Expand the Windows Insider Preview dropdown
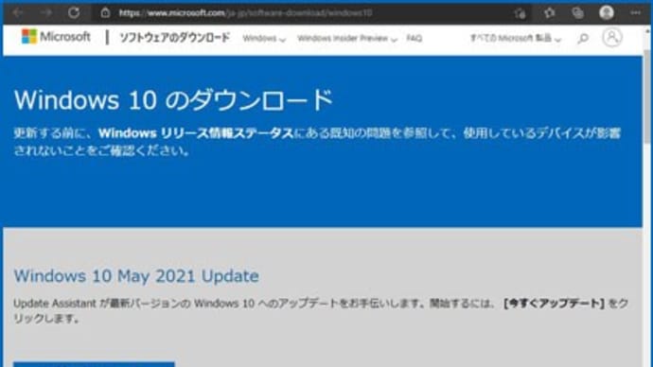The height and width of the screenshot is (367, 653). (347, 38)
